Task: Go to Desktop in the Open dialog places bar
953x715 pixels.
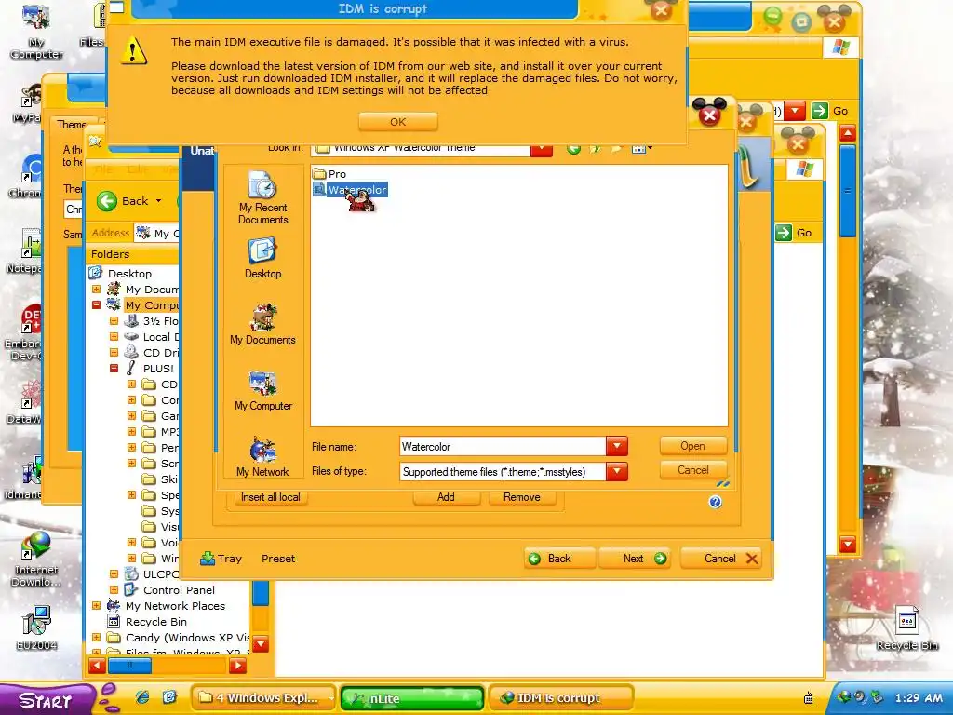Action: [262, 259]
